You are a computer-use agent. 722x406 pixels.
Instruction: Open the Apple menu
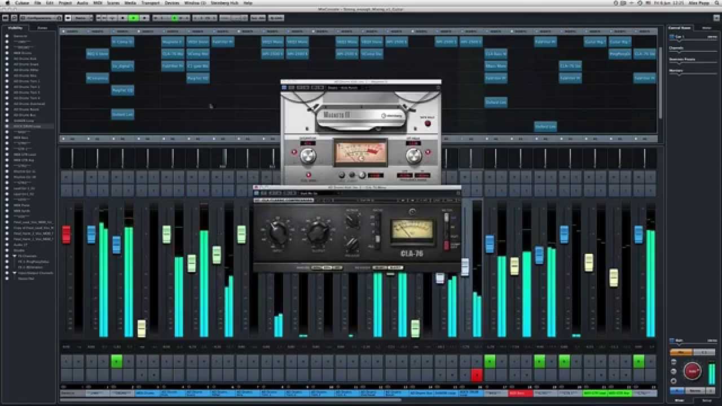7,3
